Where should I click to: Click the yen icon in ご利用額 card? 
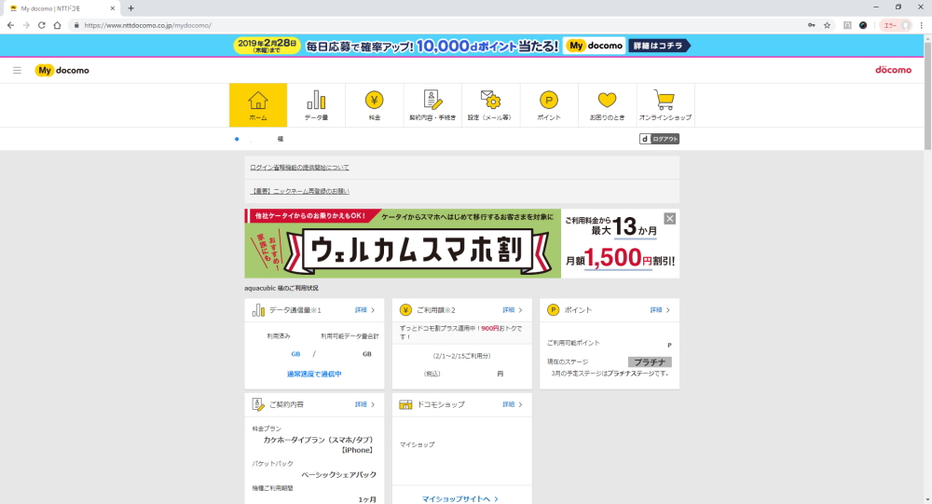pyautogui.click(x=406, y=310)
